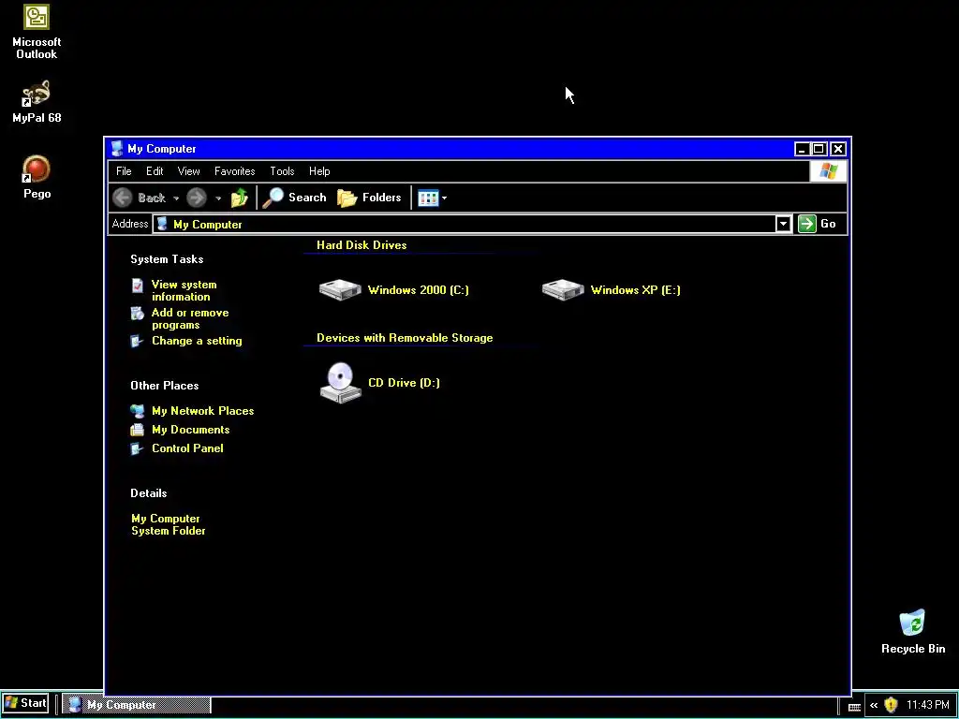Open the Tools menu

282,171
